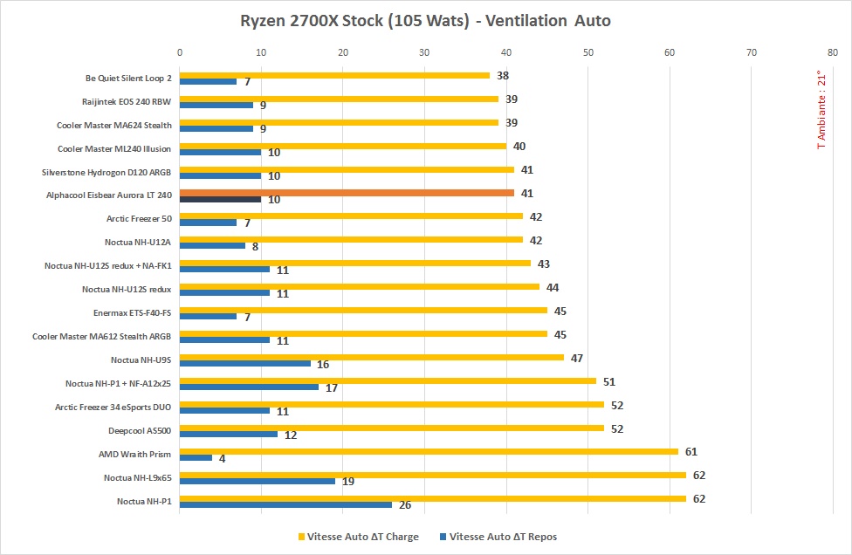Click the orange Alphacool Eisbear Aurora load bar
Image resolution: width=852 pixels, height=555 pixels.
[x=347, y=193]
